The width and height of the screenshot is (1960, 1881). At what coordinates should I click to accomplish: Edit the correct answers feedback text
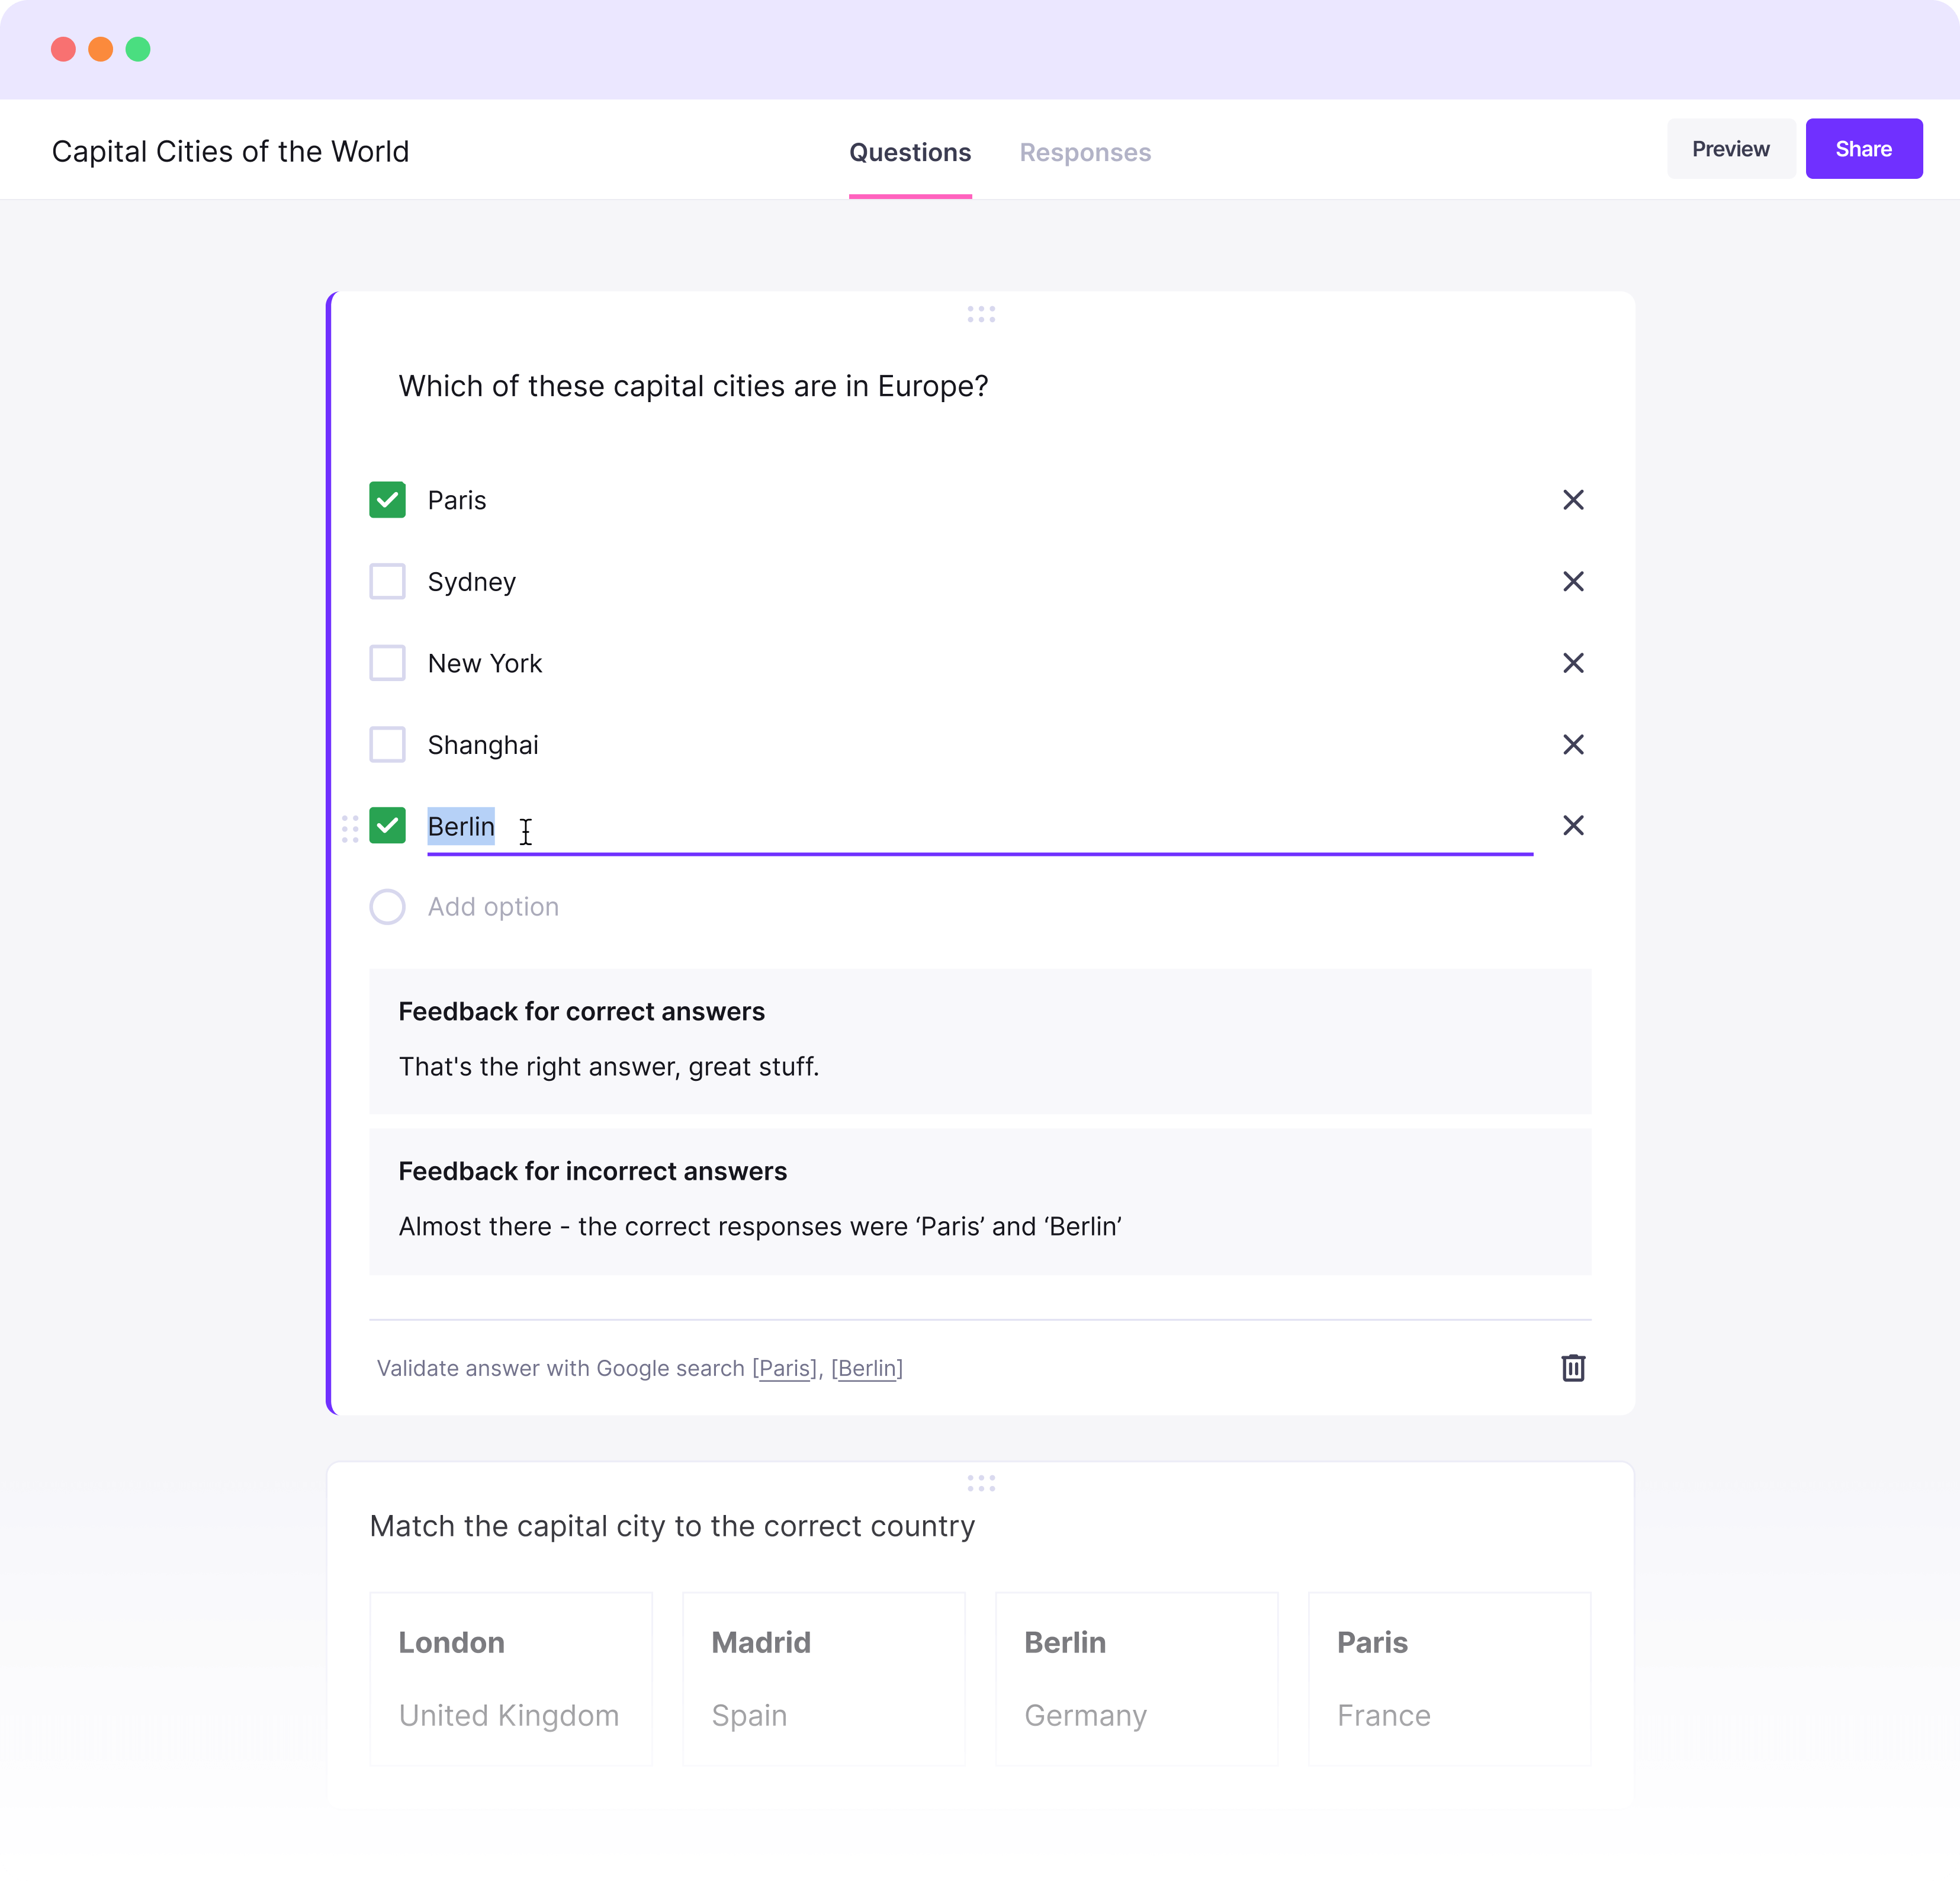pos(608,1067)
